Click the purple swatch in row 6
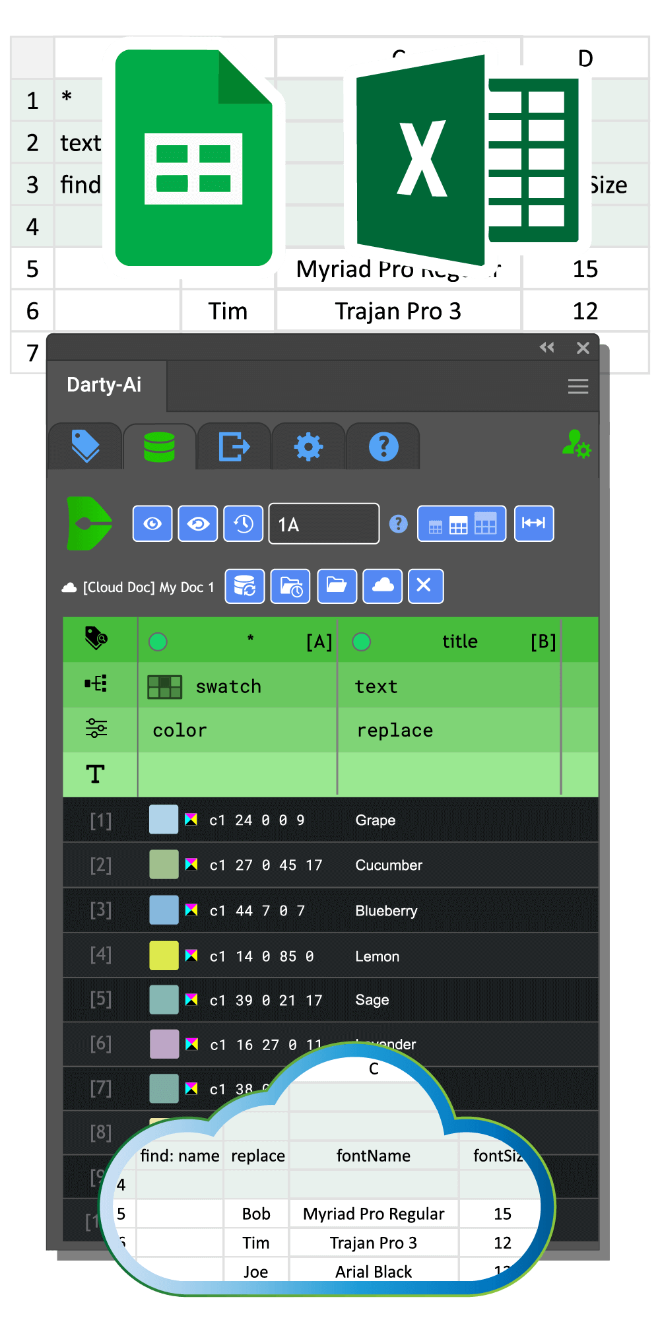660x1320 pixels. coord(164,1044)
